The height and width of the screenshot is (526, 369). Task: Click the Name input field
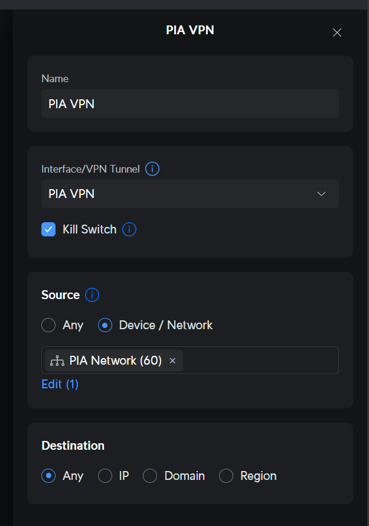point(190,103)
